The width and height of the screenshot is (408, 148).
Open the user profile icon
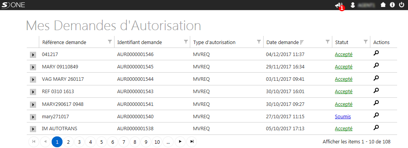pyautogui.click(x=353, y=5)
